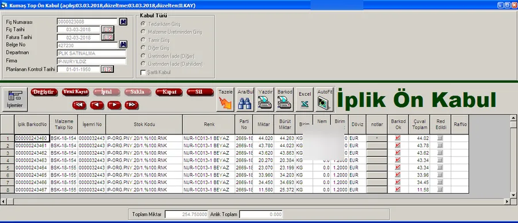Select Tedarikten Giriş radio option
This screenshot has height=223, width=518.
pyautogui.click(x=143, y=24)
